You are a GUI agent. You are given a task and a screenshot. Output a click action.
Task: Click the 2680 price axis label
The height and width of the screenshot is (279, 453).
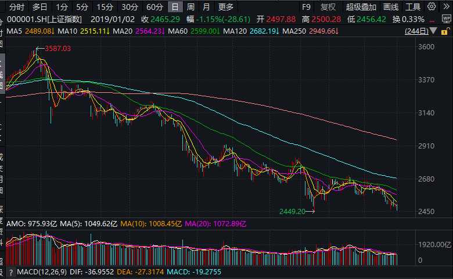(x=426, y=179)
